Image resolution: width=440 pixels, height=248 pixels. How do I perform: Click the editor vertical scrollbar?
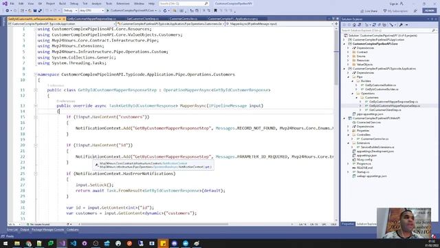336,124
